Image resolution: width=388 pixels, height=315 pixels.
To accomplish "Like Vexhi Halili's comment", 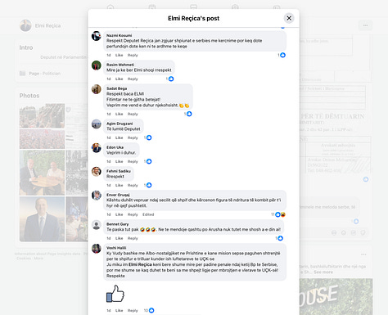I will pos(119,310).
